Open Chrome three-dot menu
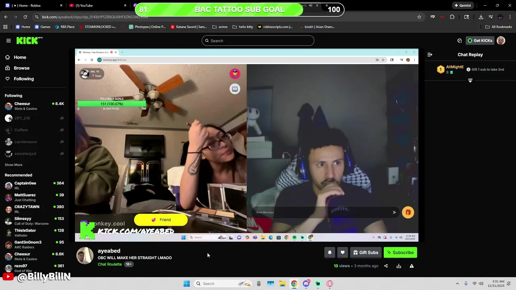The width and height of the screenshot is (516, 290). coord(510,17)
